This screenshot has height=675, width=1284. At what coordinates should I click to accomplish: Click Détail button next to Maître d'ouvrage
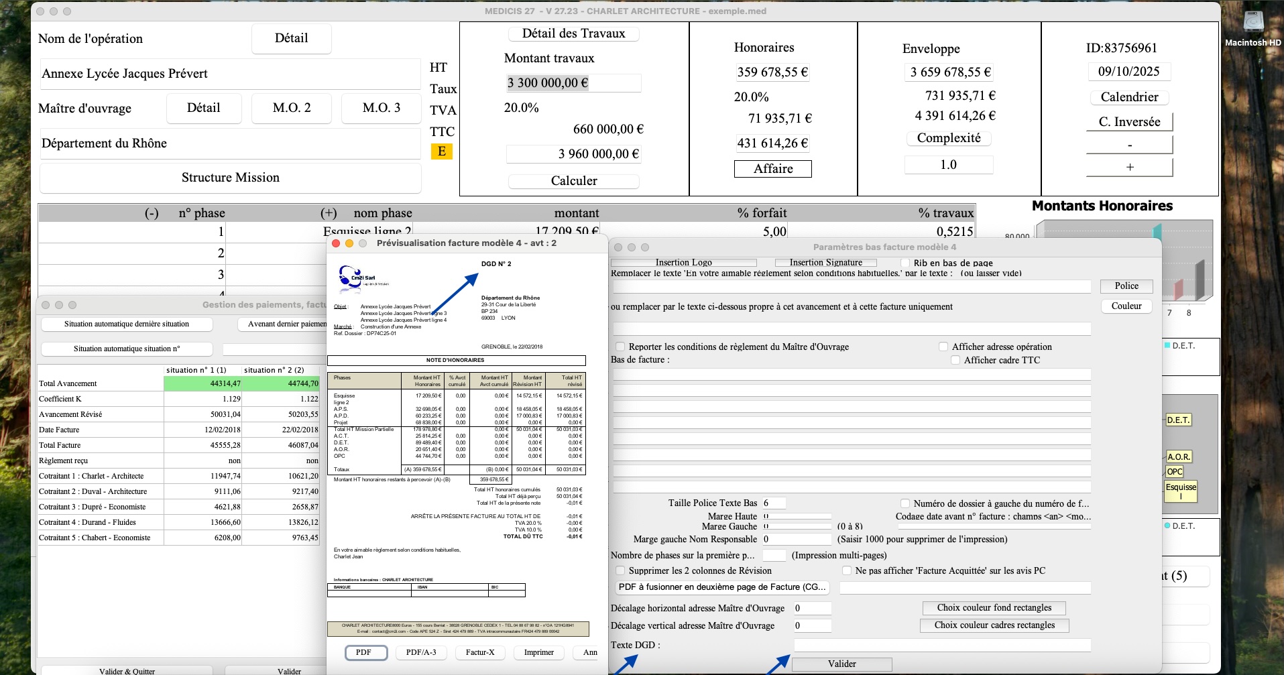pyautogui.click(x=204, y=108)
